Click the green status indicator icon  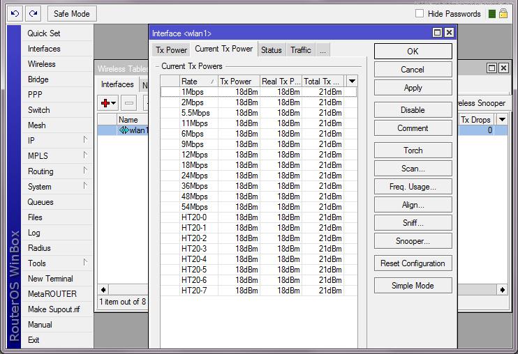pyautogui.click(x=492, y=14)
